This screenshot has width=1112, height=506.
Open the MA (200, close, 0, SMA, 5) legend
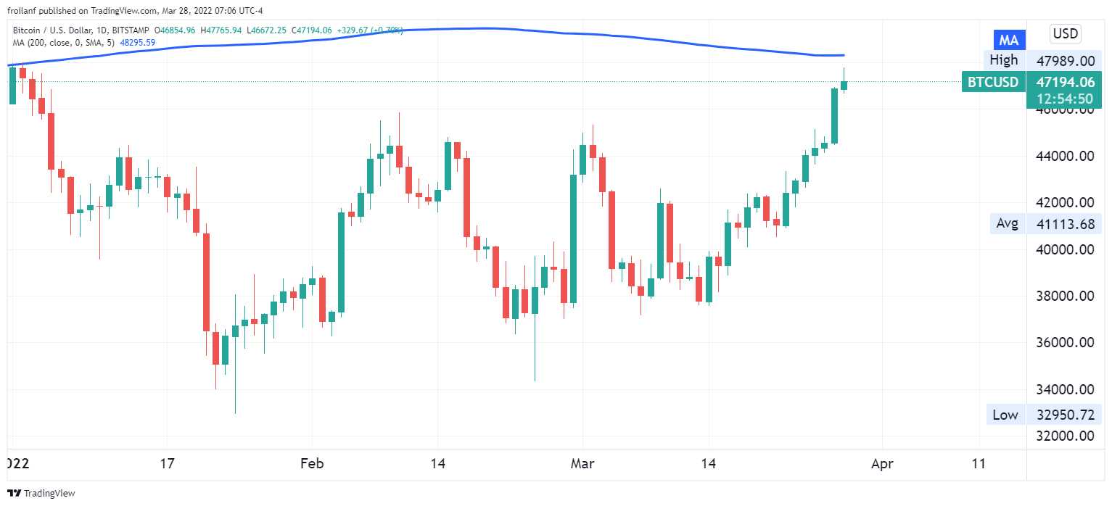(63, 43)
